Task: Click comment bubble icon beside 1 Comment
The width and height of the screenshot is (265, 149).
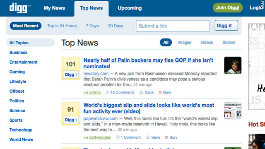Action: (x=118, y=137)
